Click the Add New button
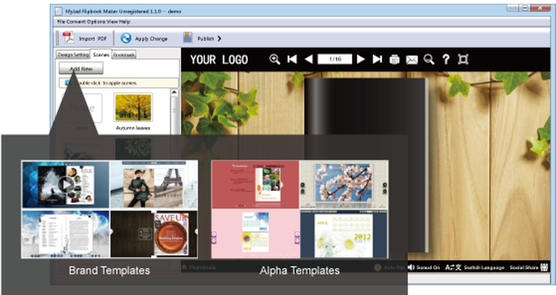 point(81,68)
